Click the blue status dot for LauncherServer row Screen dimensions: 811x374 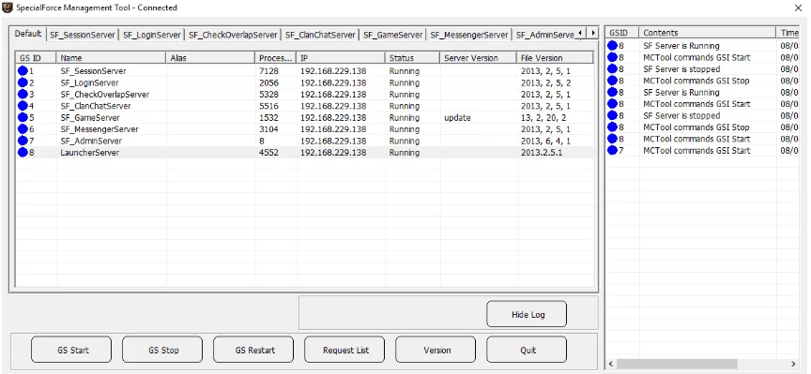click(x=23, y=153)
